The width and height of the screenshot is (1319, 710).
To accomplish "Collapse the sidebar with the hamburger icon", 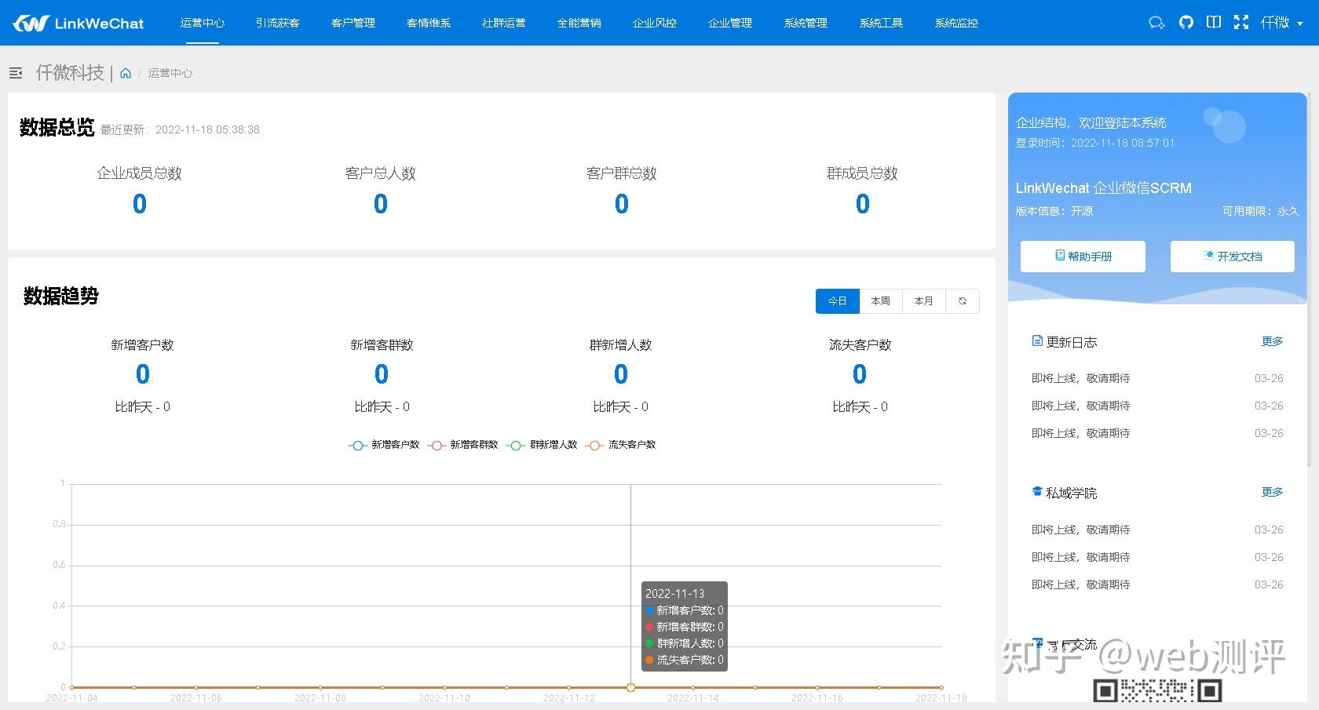I will [x=16, y=73].
